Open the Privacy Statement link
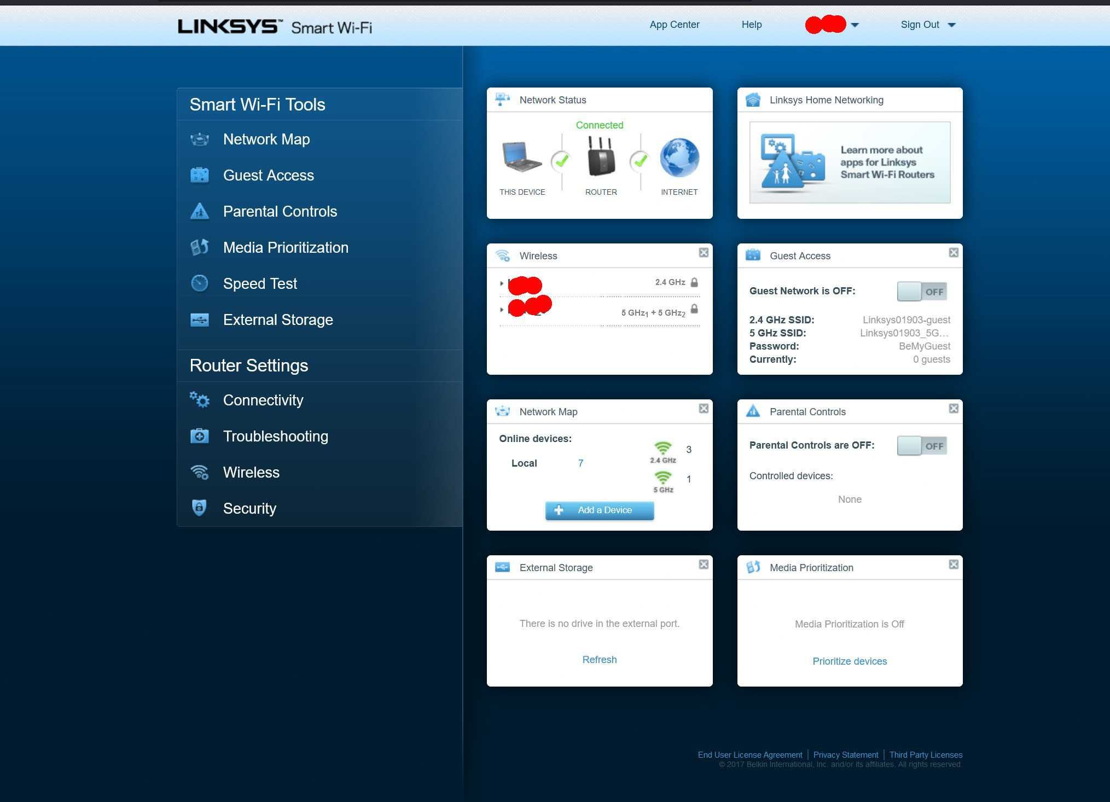Viewport: 1110px width, 802px height. [x=846, y=755]
